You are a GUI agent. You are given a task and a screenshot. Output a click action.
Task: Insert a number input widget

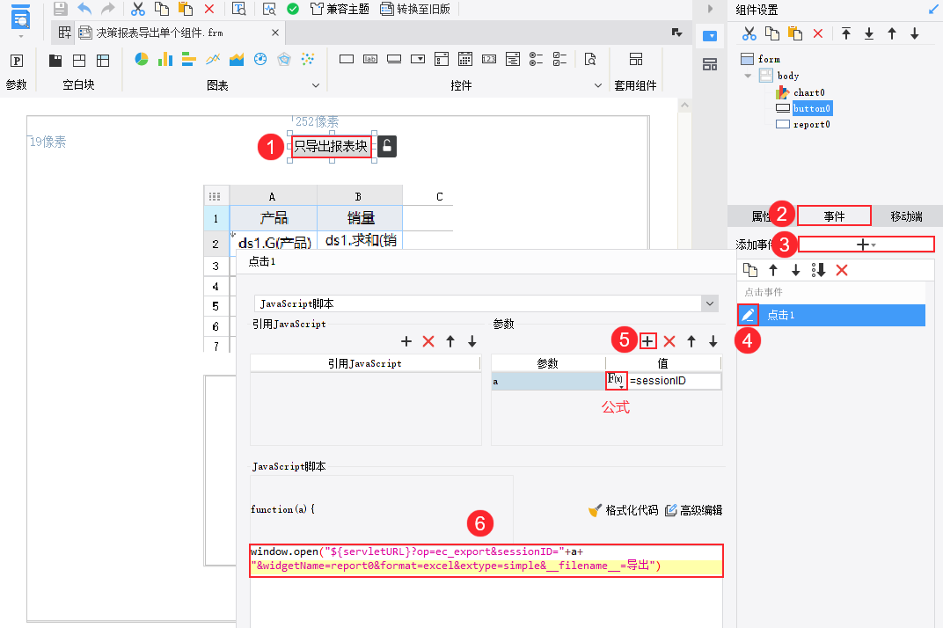point(489,59)
